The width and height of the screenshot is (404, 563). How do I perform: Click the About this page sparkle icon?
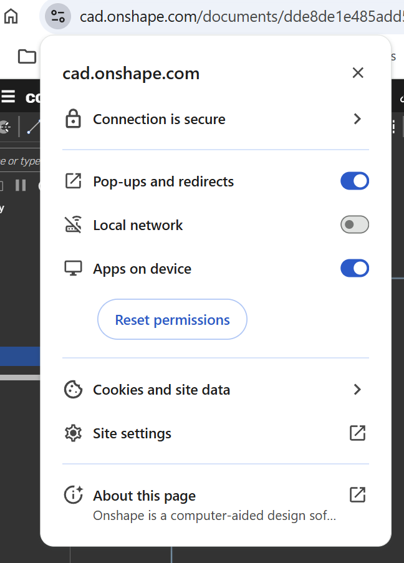[x=74, y=496]
